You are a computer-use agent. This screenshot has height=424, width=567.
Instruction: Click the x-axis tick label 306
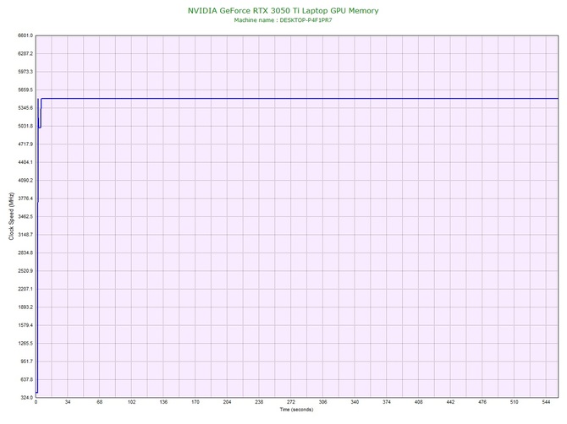pos(323,402)
